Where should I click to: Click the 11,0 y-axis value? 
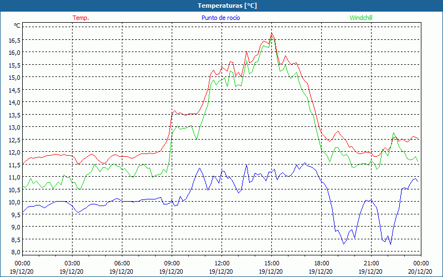[14, 177]
